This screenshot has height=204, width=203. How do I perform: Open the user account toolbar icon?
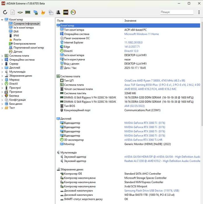click(x=58, y=12)
